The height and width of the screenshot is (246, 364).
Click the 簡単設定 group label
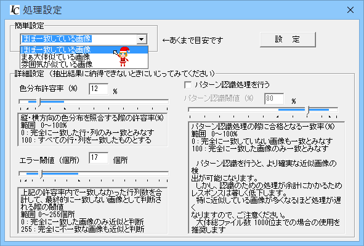(x=29, y=26)
